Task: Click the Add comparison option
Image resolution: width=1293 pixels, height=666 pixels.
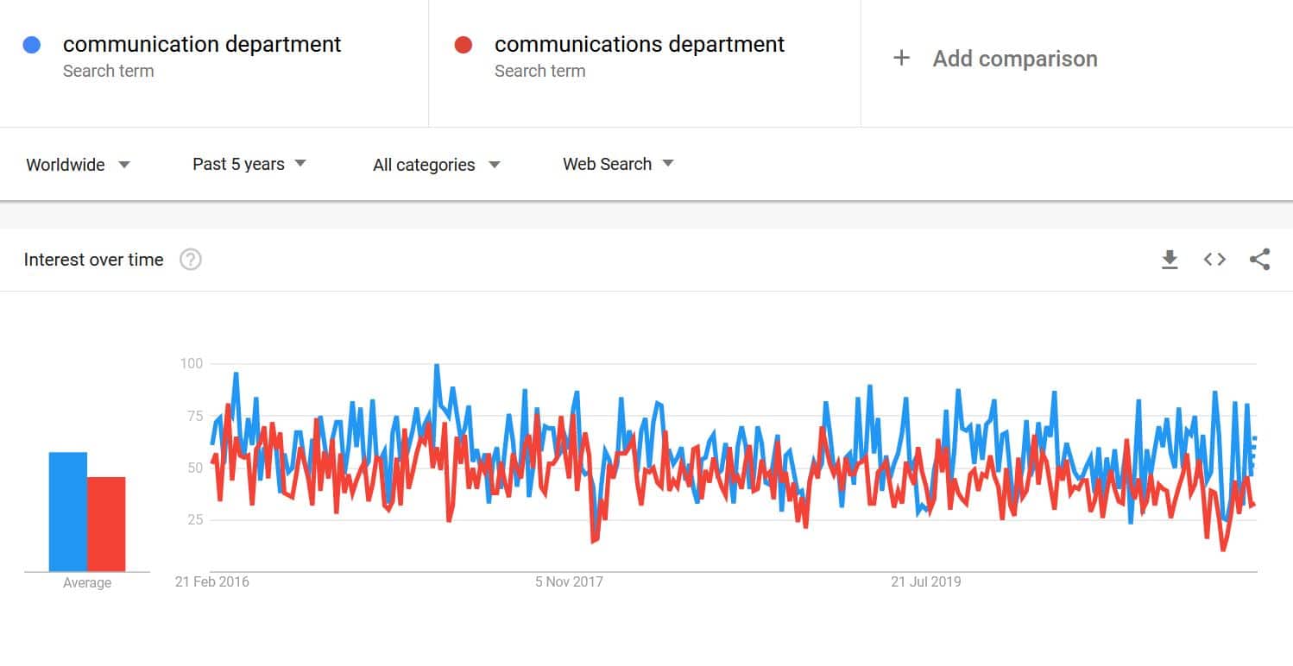Action: click(x=1014, y=58)
